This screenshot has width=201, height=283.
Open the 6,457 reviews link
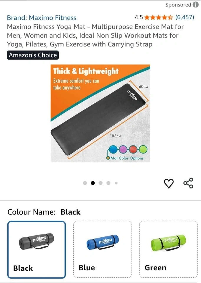[x=184, y=17]
